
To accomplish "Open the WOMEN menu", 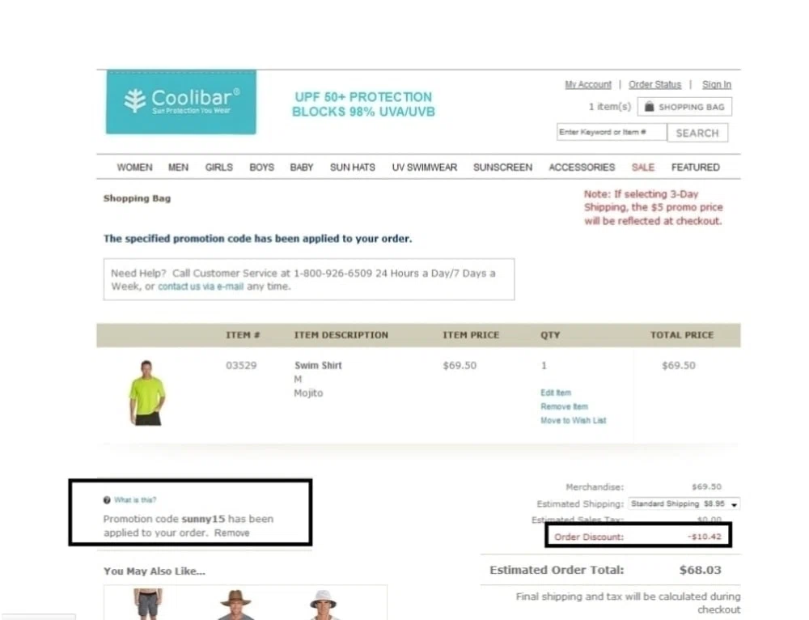I will (x=134, y=168).
